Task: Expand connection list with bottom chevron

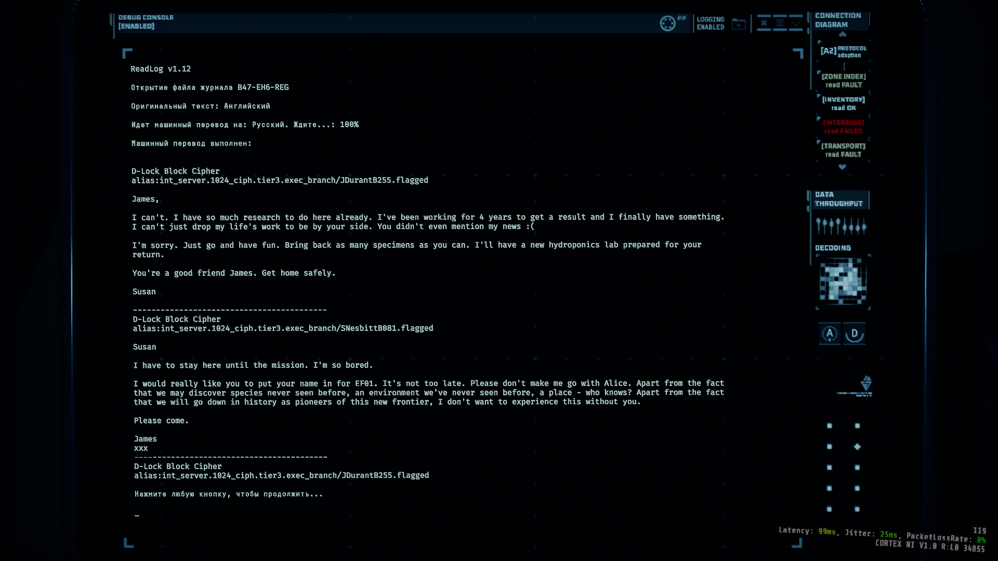Action: point(842,167)
